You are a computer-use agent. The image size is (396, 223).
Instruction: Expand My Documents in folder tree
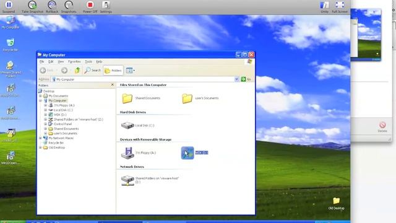click(40, 96)
